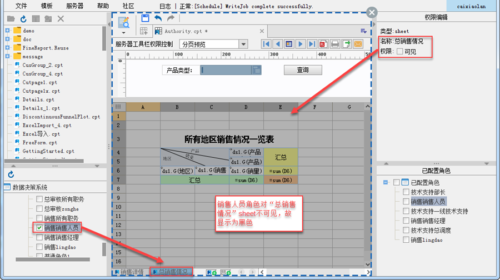Uncheck the 销售销售人员 role
This screenshot has width=500, height=280.
tap(39, 228)
